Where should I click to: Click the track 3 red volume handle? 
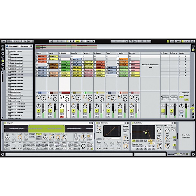click(x=68, y=111)
